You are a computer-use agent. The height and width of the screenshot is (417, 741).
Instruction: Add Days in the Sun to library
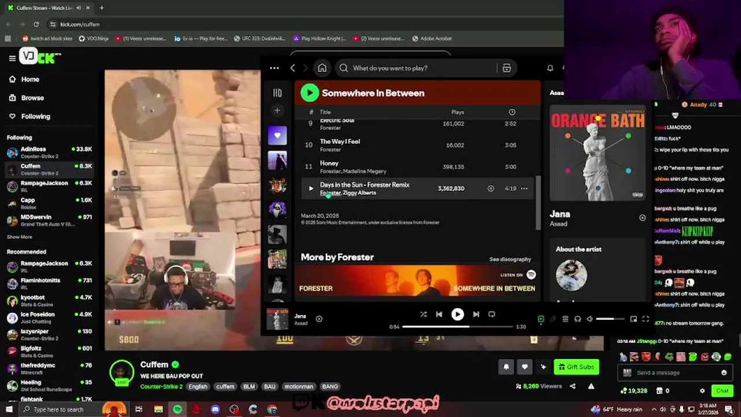(491, 188)
